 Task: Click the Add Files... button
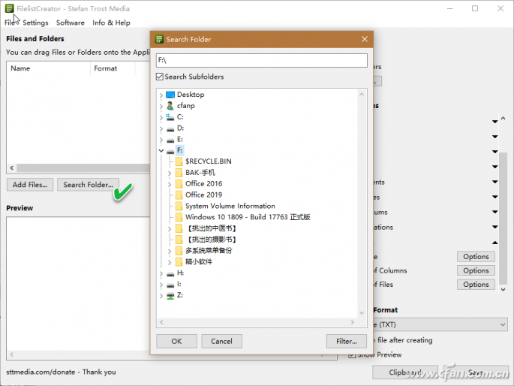click(x=30, y=185)
